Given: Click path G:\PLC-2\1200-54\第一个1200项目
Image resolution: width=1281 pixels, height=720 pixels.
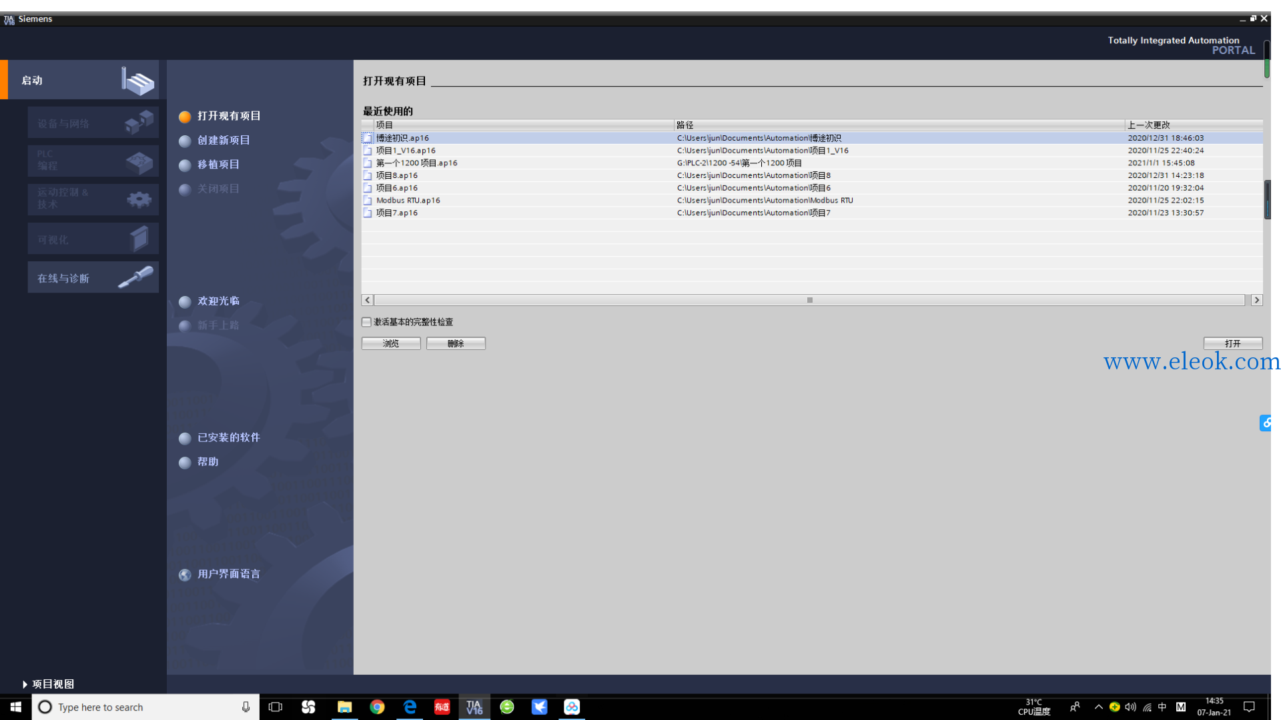Looking at the screenshot, I should (x=739, y=163).
